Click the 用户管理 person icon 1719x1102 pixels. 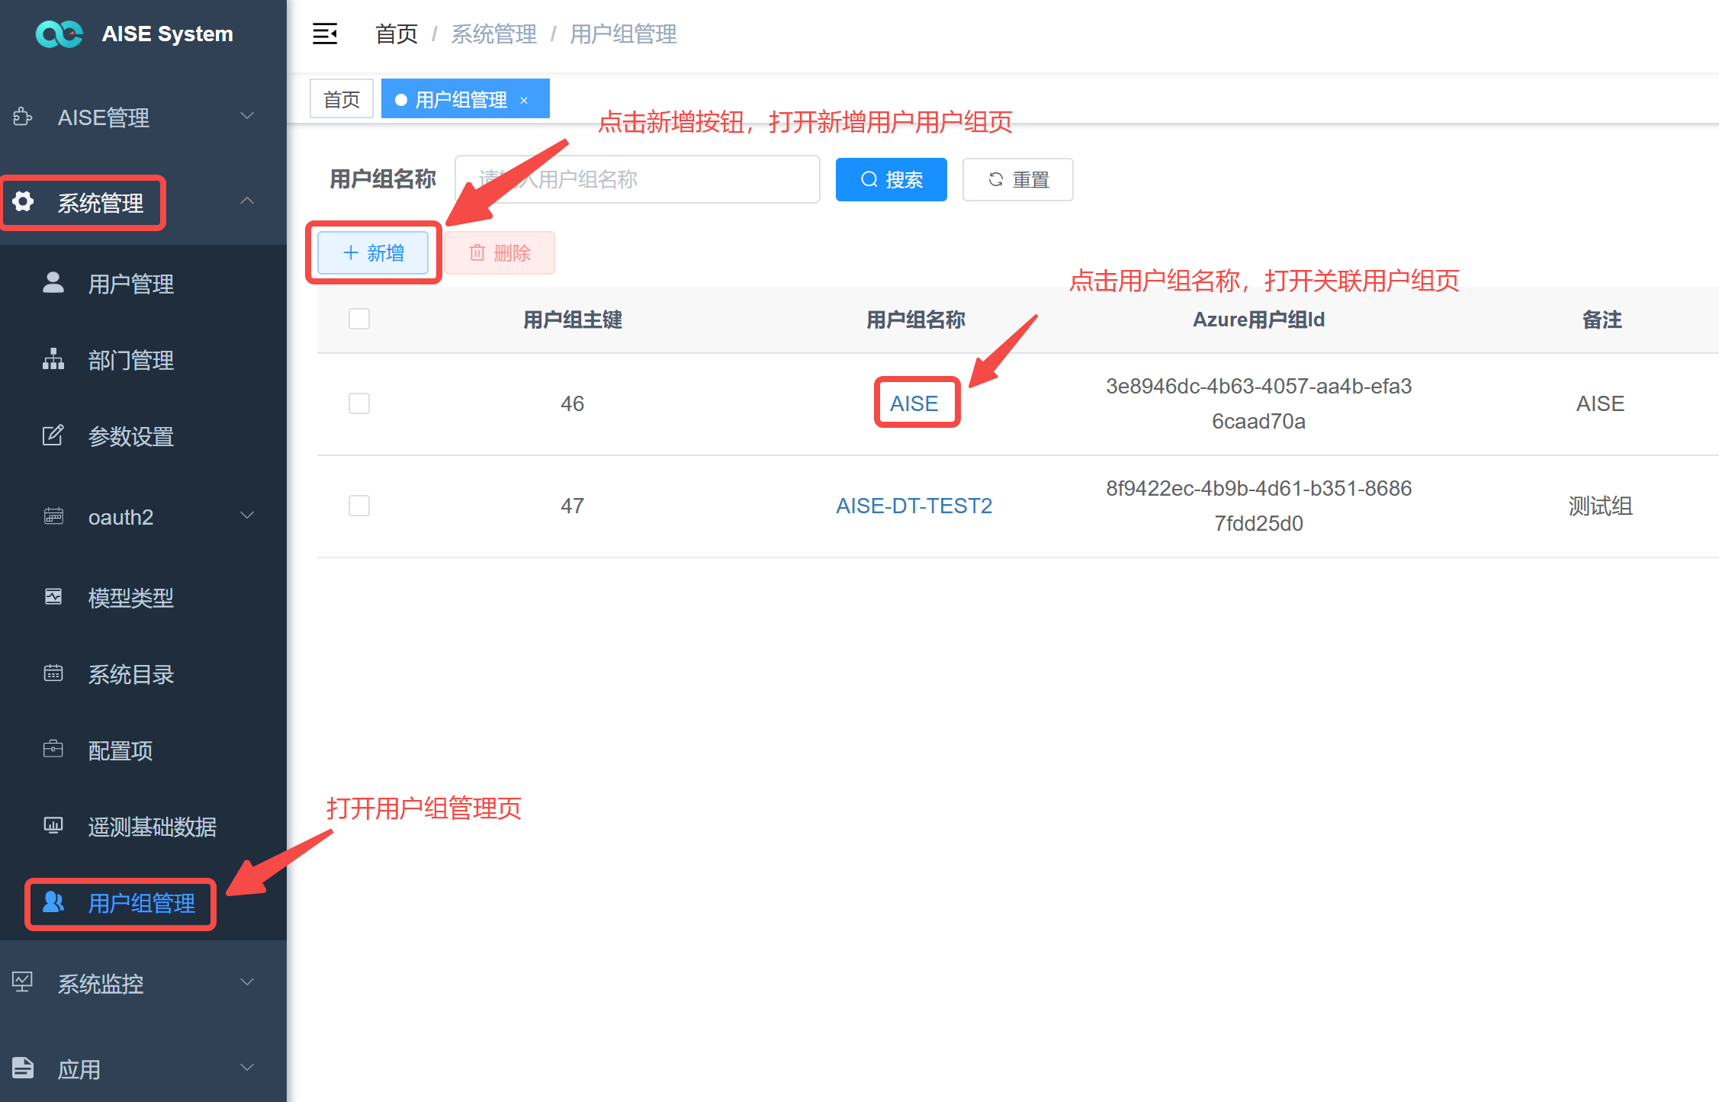point(53,283)
